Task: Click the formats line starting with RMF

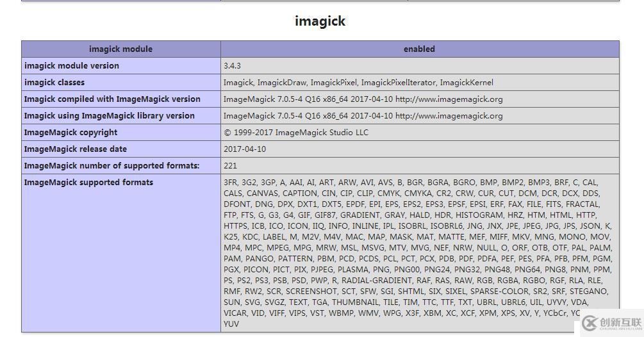Action: (x=416, y=291)
